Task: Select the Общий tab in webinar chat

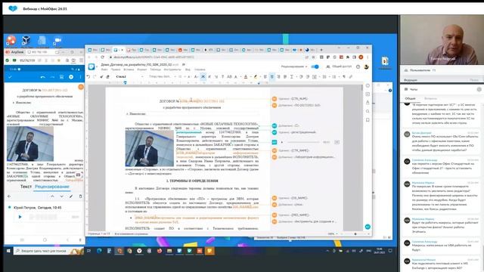Action: point(410,98)
